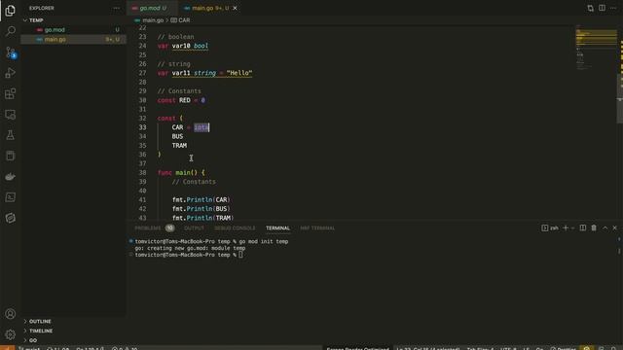Open changes for main.go file
623x350 pixels.
591,8
